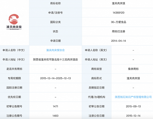Click the 申请人地址（英文） label

96,60
